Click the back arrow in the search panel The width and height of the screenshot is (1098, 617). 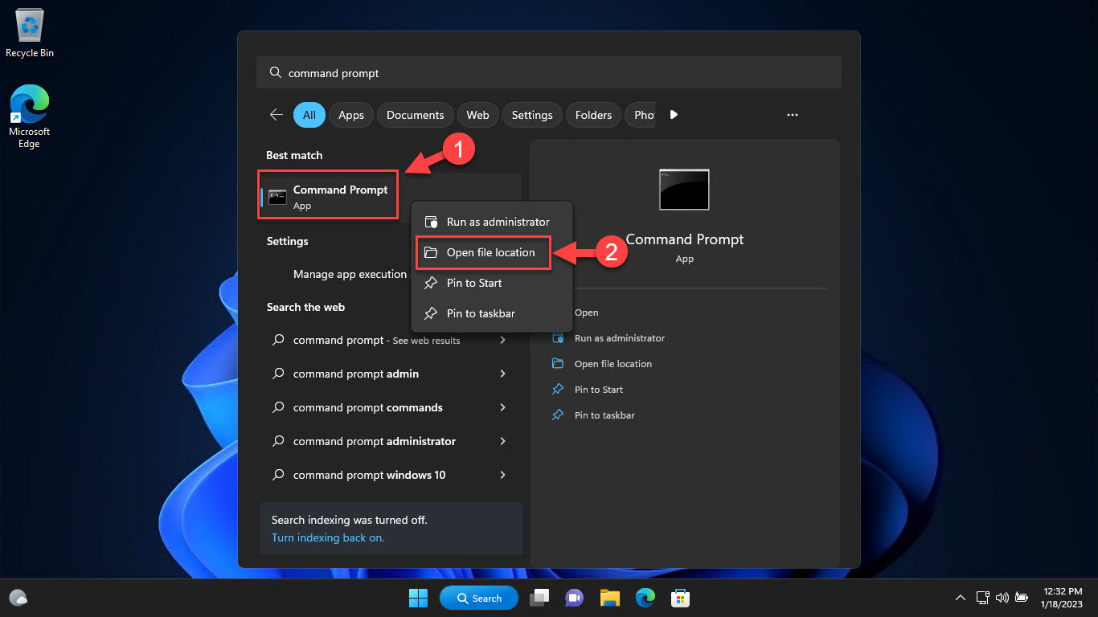277,115
